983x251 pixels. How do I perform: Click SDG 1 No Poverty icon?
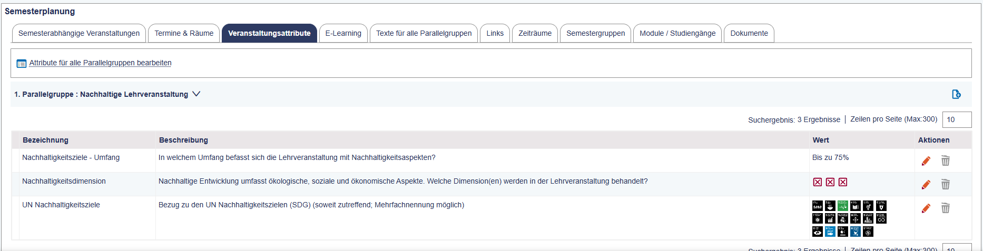[818, 206]
